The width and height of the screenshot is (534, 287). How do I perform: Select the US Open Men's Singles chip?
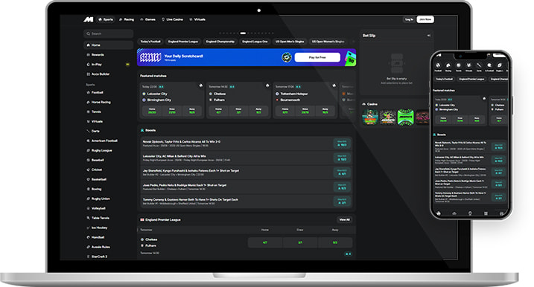(290, 42)
